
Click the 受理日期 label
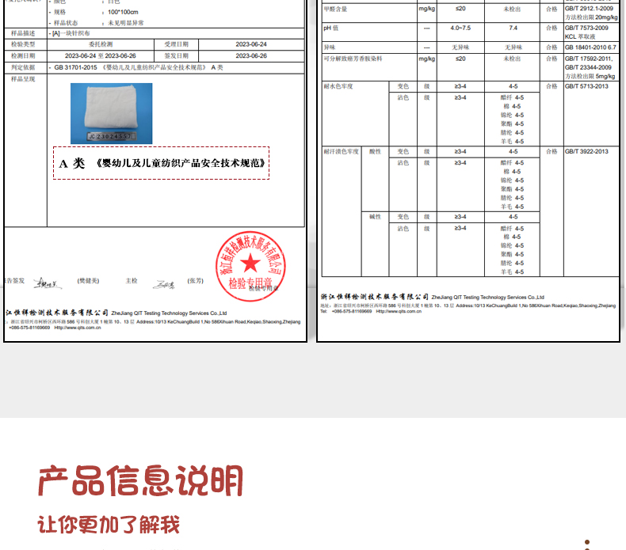pos(176,44)
